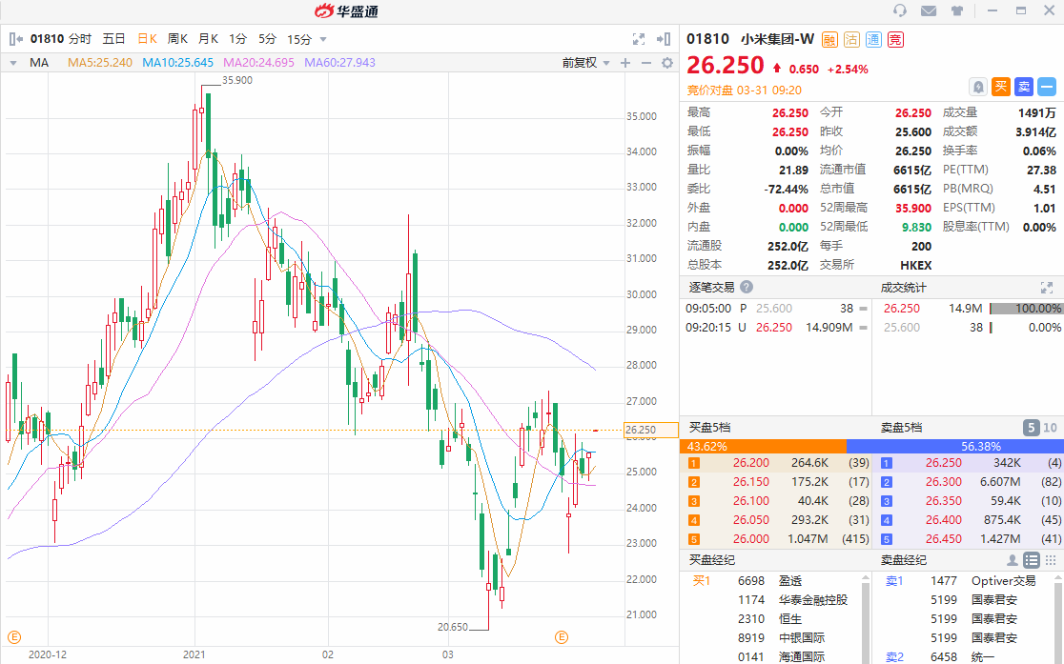Screen dimensions: 1064x664
Task: Click the 35.900 high price label
Action: (237, 80)
